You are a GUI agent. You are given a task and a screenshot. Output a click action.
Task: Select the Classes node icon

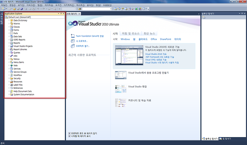(x=11, y=27)
